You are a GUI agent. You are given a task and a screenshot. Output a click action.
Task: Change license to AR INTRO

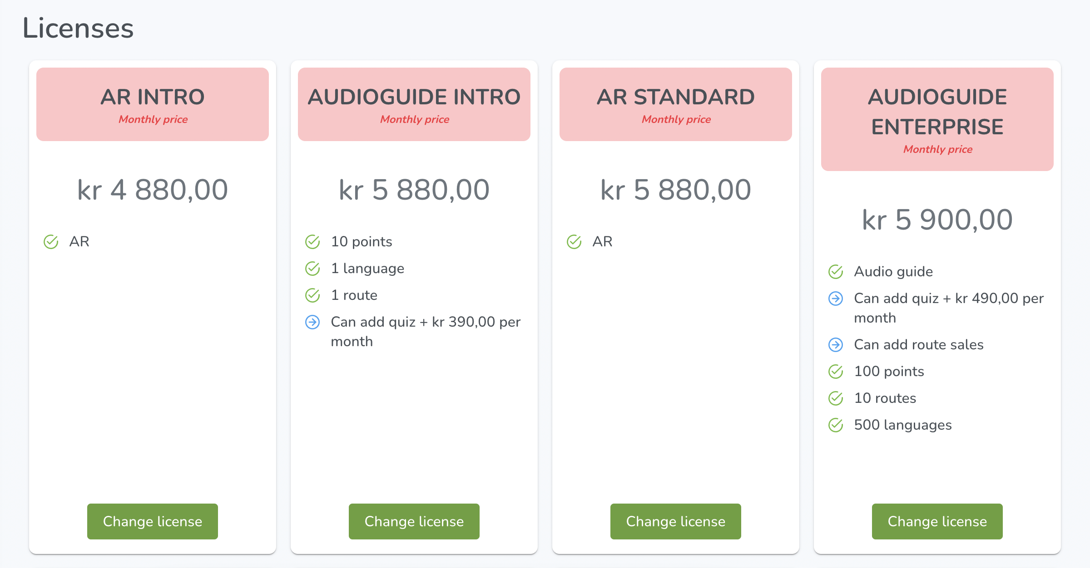(x=153, y=521)
